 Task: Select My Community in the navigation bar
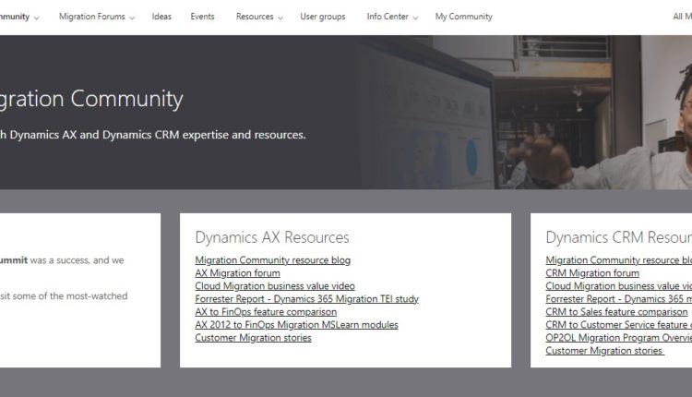tap(463, 17)
